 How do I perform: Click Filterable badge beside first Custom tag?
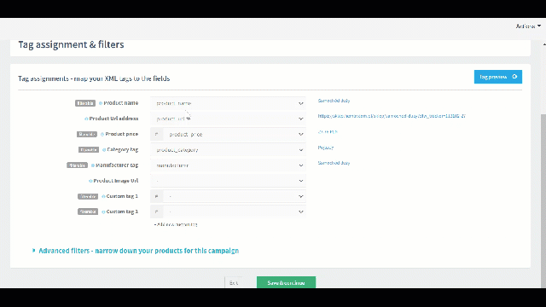88,196
